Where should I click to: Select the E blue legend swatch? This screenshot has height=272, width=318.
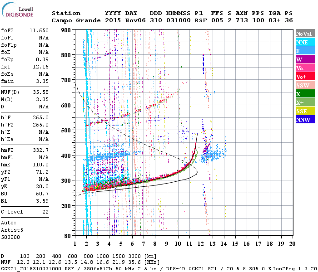click(x=305, y=51)
